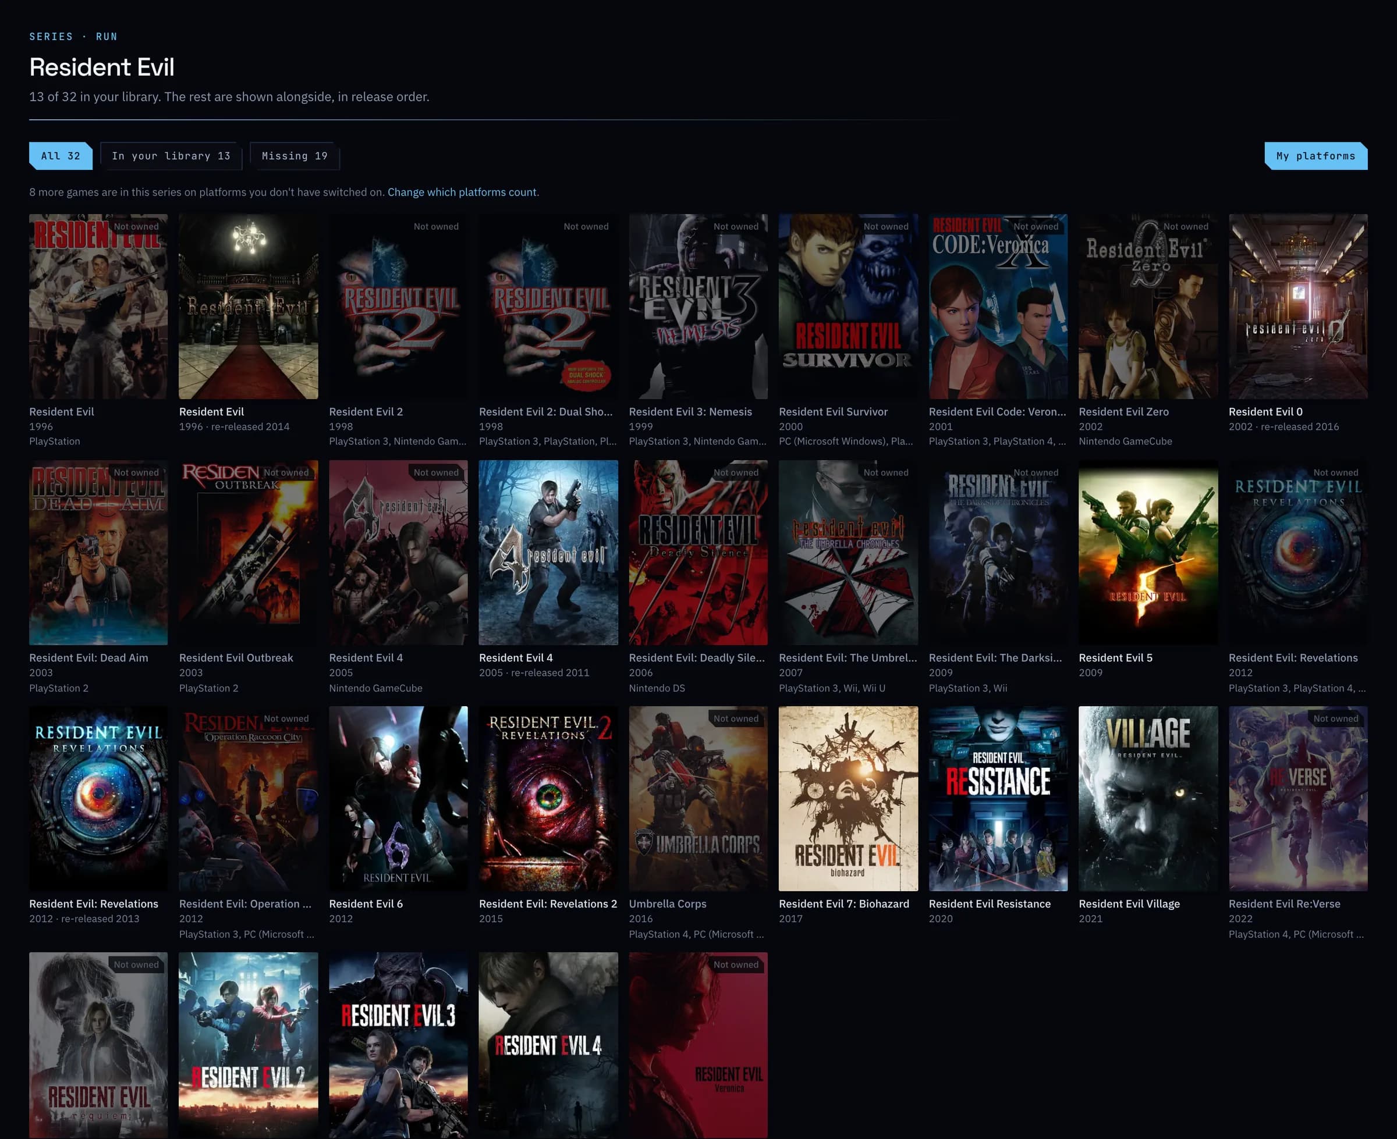The height and width of the screenshot is (1139, 1397).
Task: Open the Umbrella Corps cover
Action: [x=698, y=799]
